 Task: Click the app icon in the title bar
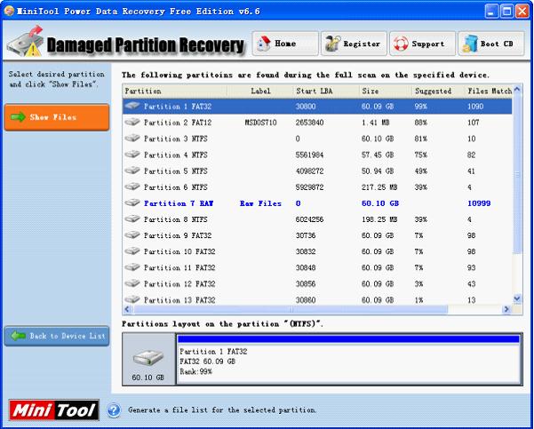pos(9,11)
